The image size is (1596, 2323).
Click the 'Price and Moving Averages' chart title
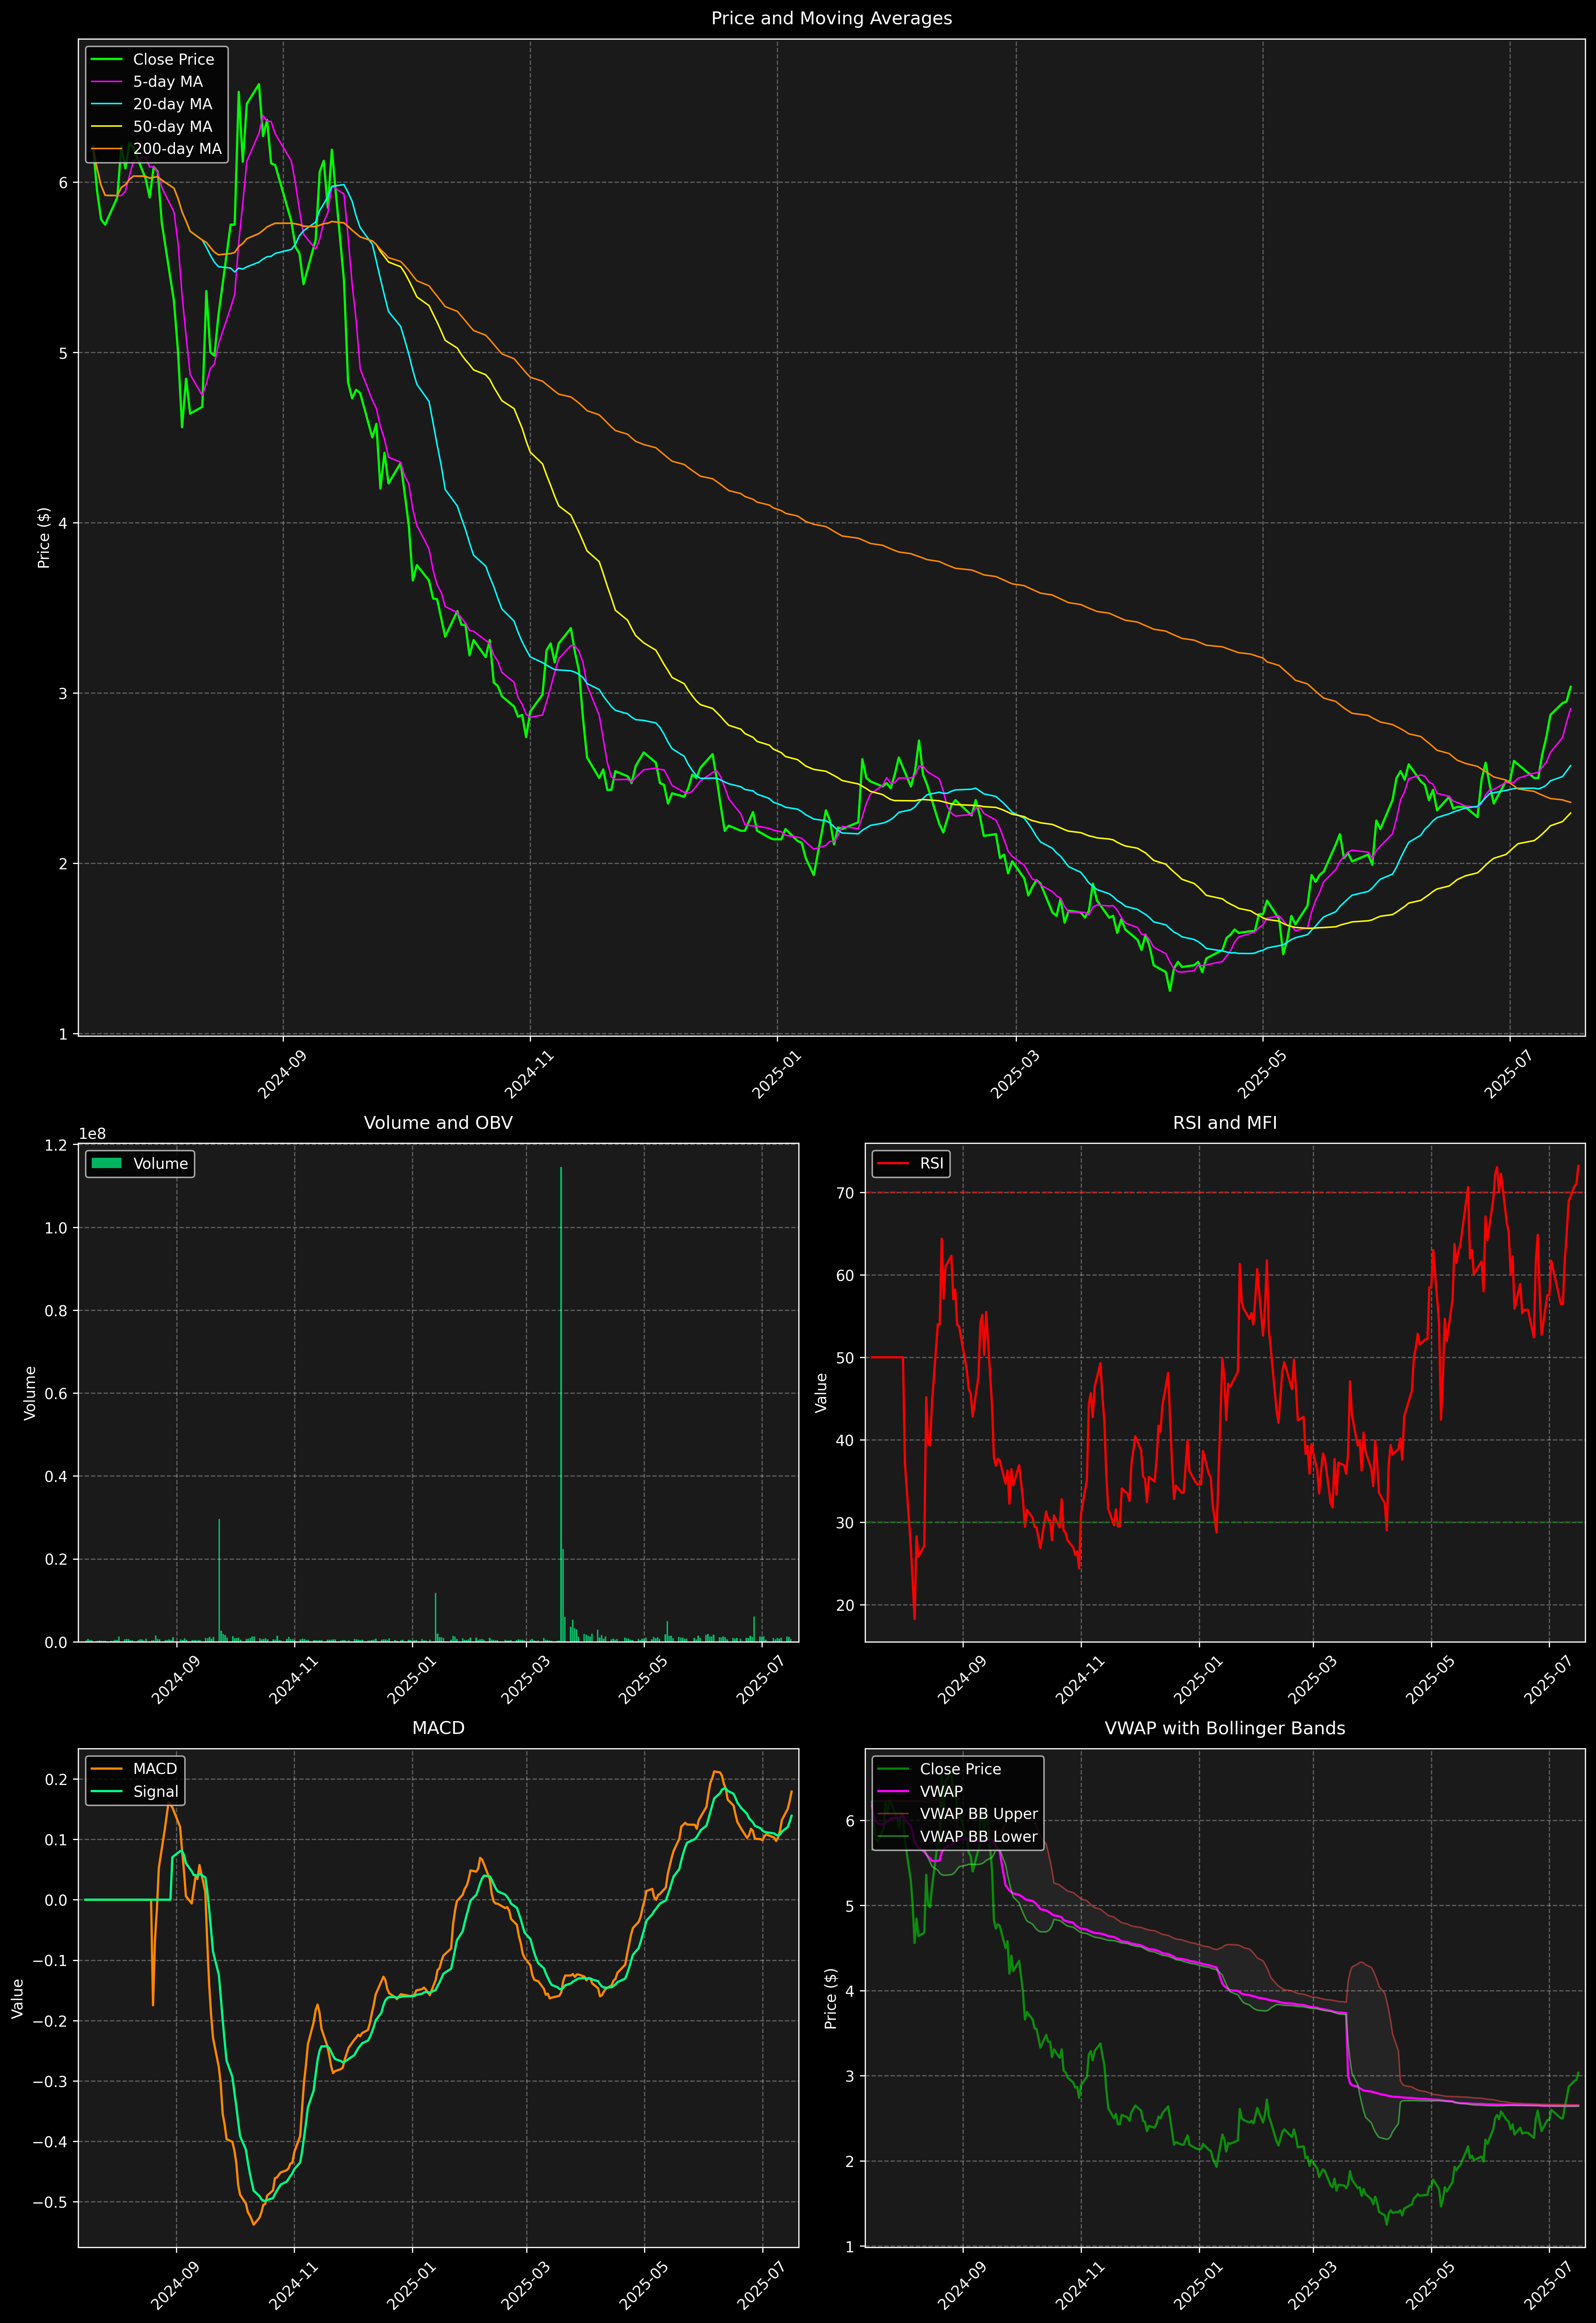[831, 18]
